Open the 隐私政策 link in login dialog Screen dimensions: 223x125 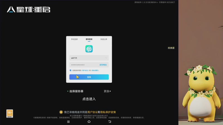95,70
